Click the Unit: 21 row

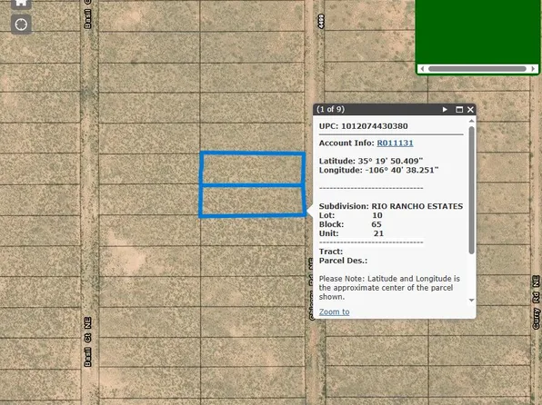coord(351,233)
